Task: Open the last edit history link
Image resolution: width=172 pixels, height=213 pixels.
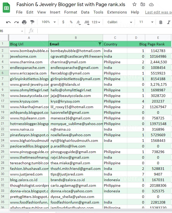Action: tap(158, 12)
